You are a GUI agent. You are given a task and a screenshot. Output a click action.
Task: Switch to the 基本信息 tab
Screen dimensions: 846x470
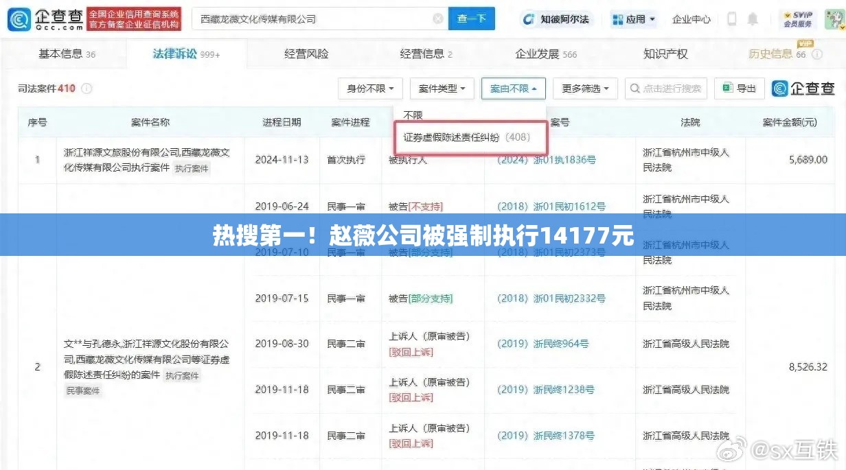67,54
